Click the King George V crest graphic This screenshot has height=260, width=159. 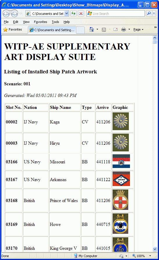120,245
